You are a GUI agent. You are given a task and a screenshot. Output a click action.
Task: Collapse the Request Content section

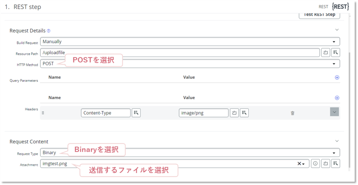pos(337,141)
